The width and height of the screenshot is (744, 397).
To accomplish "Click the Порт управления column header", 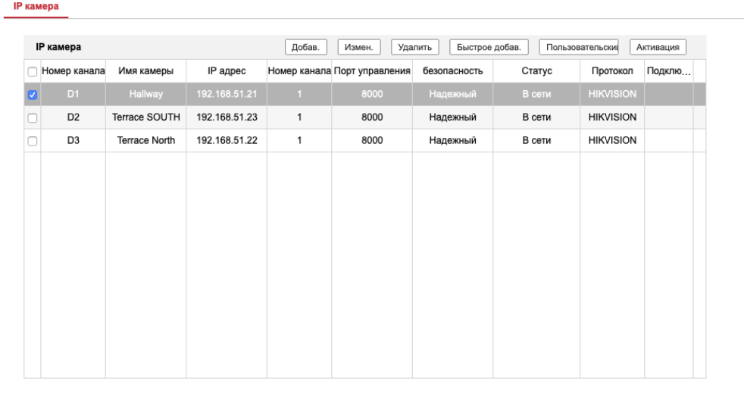I will [372, 70].
